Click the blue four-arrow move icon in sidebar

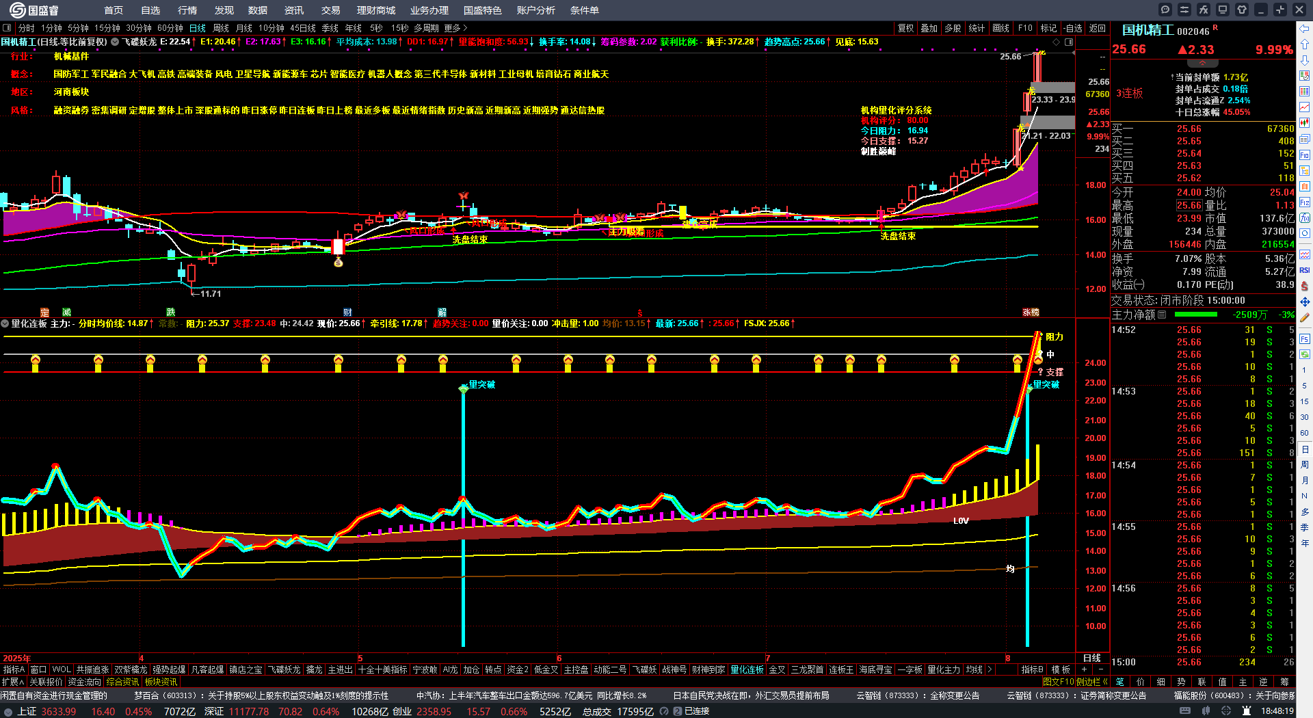pos(1305,302)
